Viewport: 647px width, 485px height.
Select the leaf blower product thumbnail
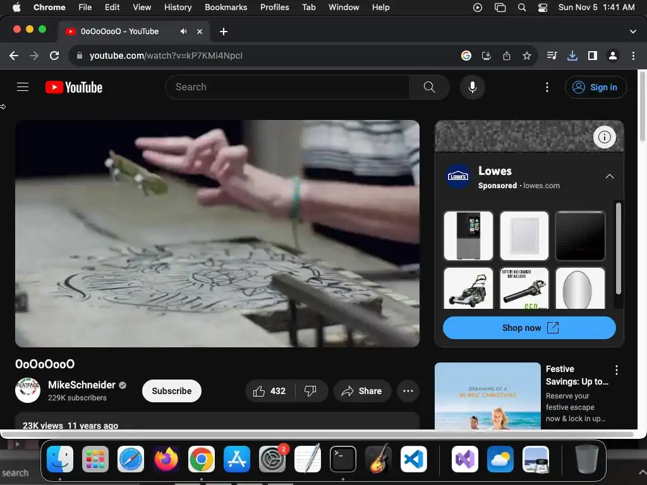524,289
